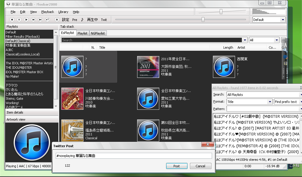This screenshot has width=302, height=177.
Task: Post the #nowplaying tweet
Action: pyautogui.click(x=177, y=166)
